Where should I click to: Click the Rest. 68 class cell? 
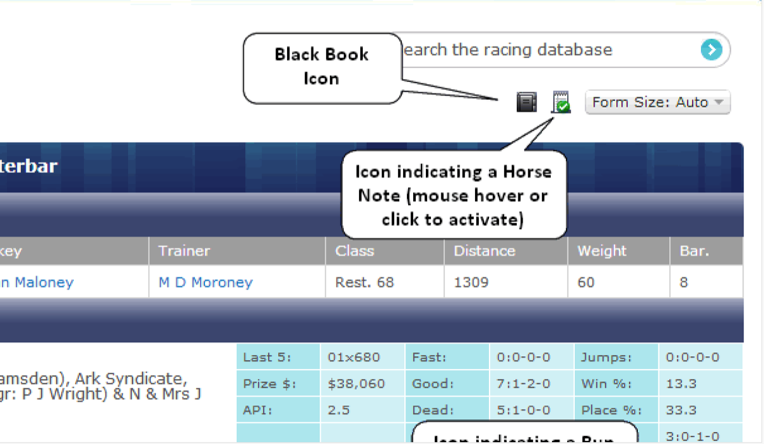(x=364, y=282)
